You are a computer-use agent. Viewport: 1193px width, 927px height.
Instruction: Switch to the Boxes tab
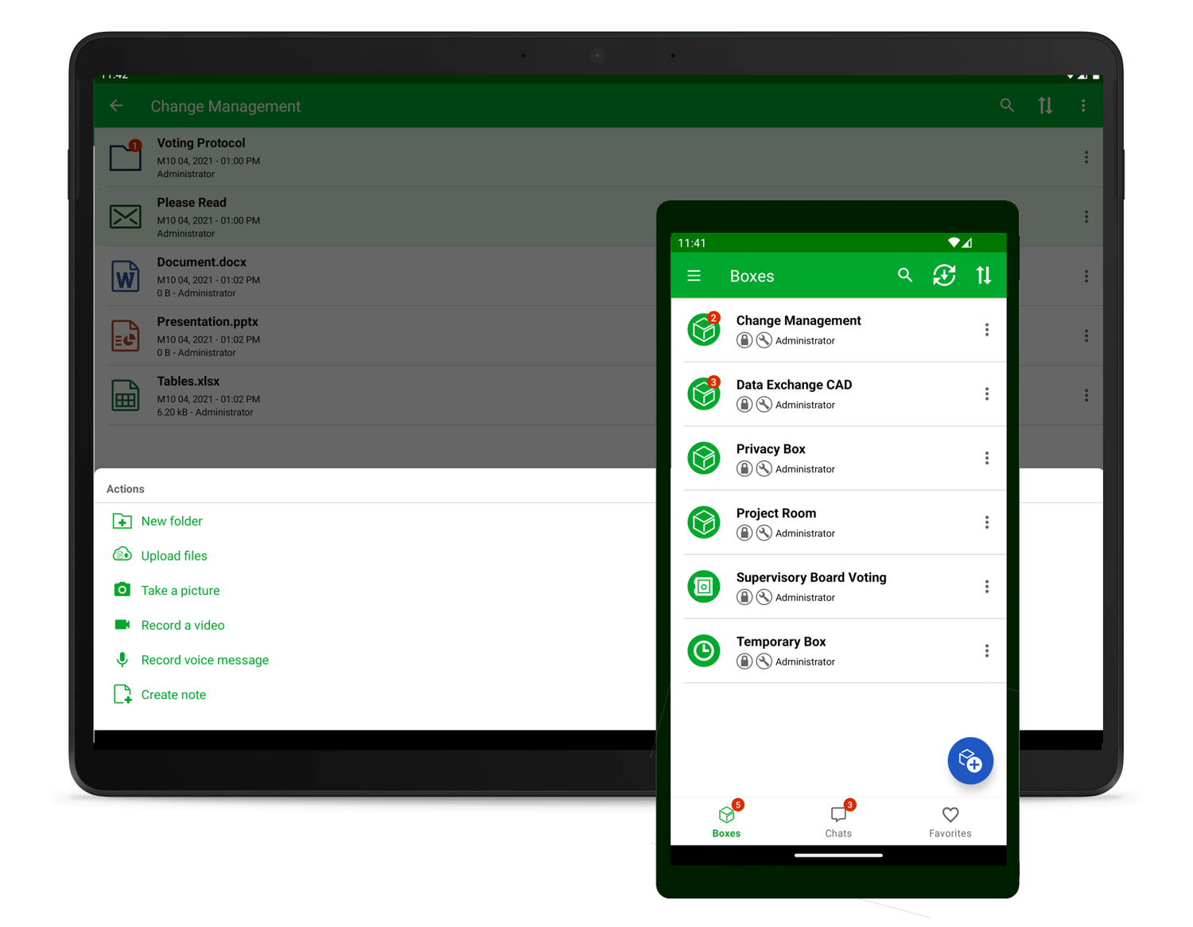(726, 820)
